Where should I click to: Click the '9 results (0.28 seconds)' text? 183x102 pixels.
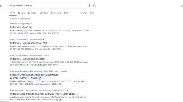click(20, 19)
